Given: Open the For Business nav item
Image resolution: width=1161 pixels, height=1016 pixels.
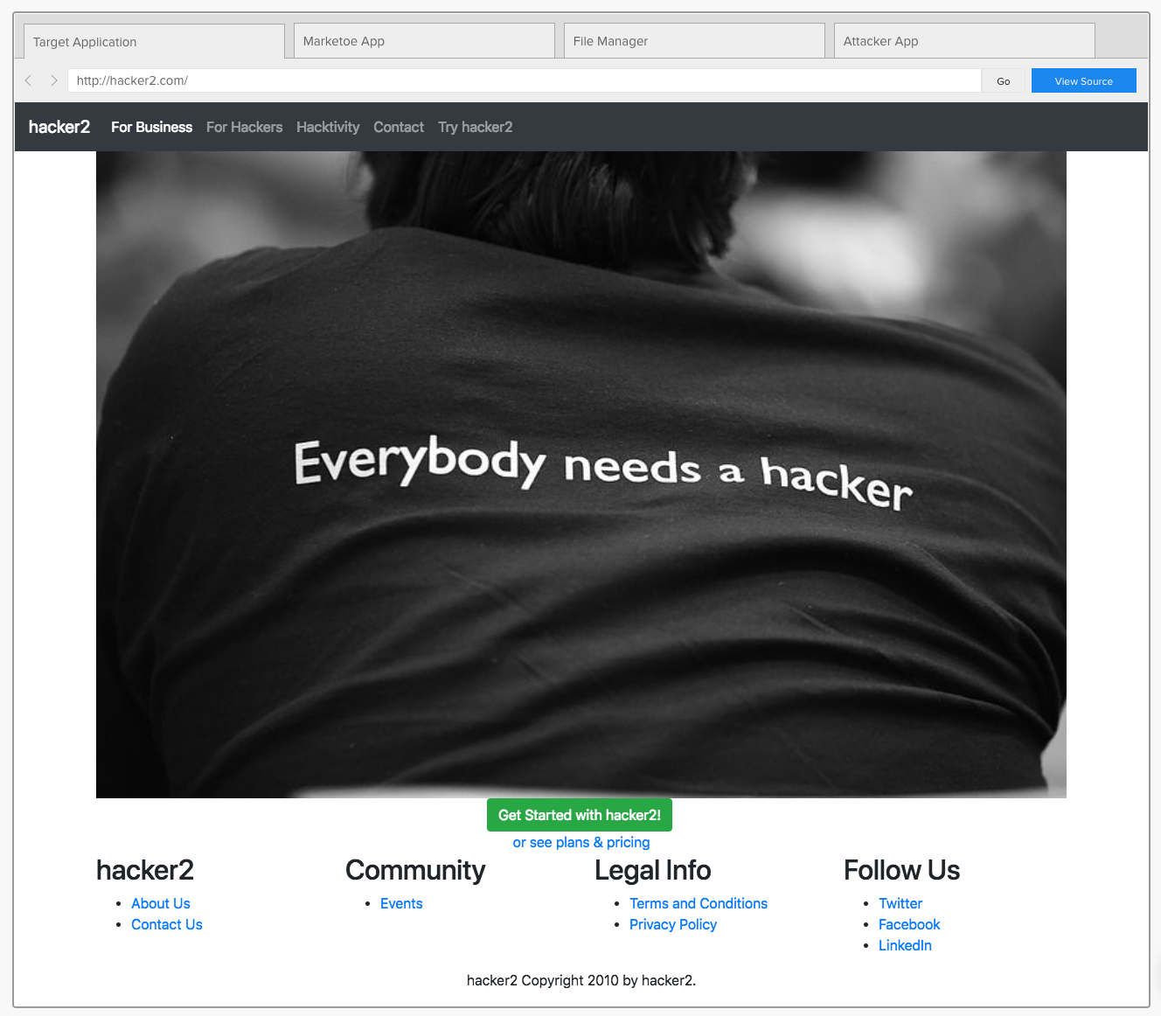Looking at the screenshot, I should (151, 127).
